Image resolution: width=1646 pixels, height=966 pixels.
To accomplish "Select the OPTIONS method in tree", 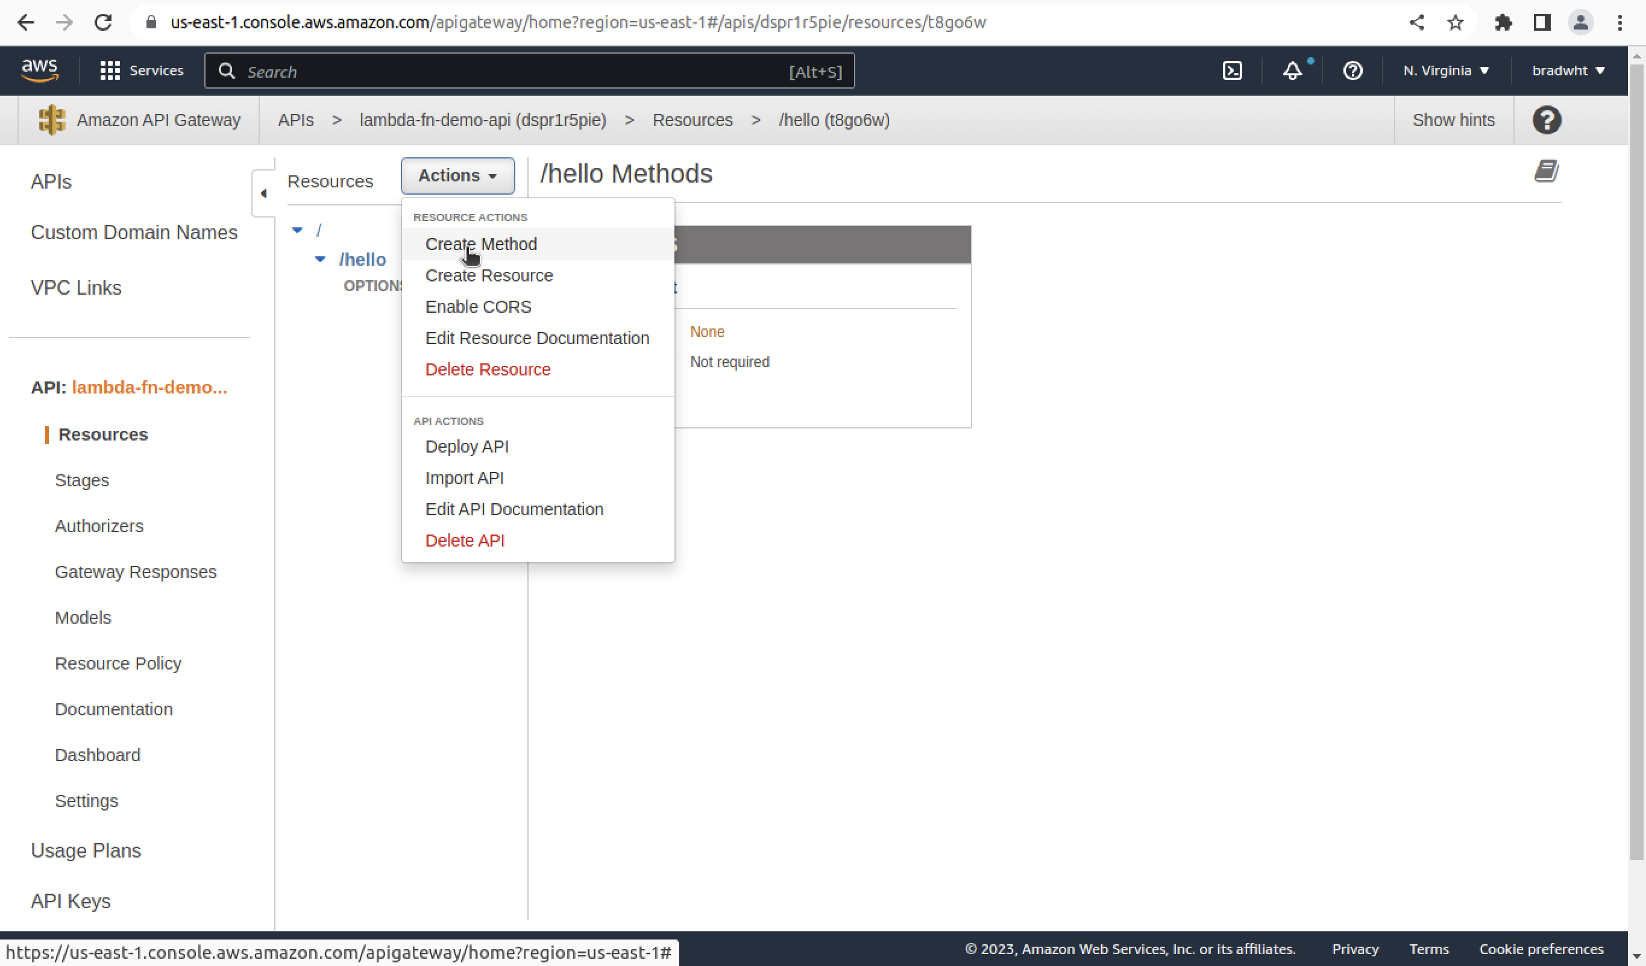I will point(373,286).
